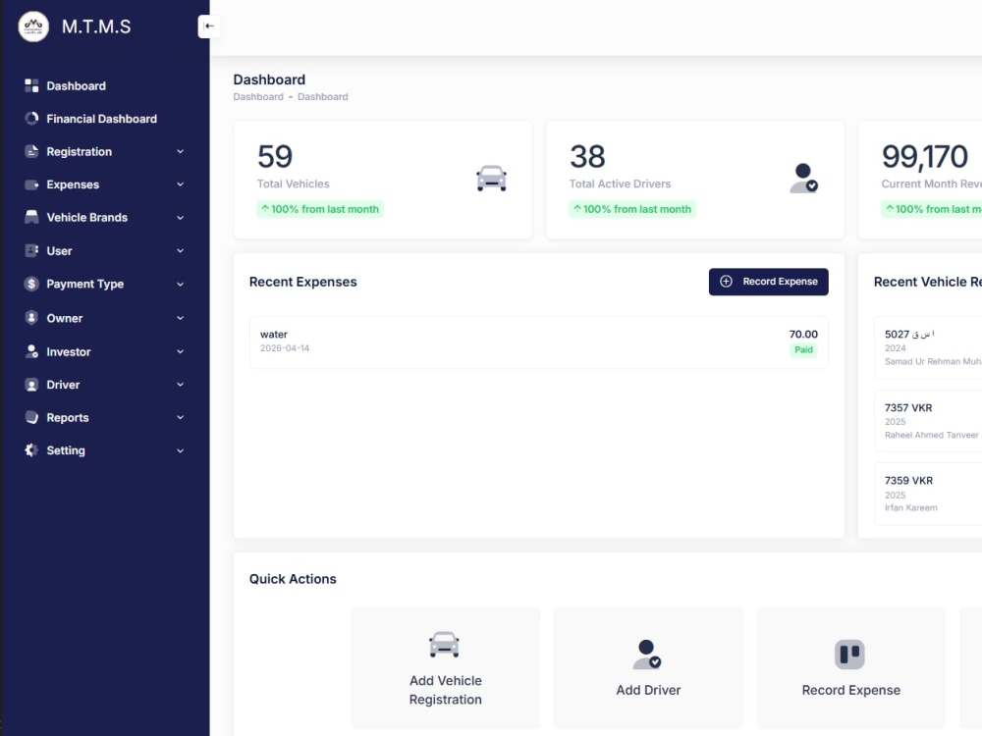Click the Add Vehicle Registration quick action
Viewport: 982px width, 736px height.
point(445,667)
